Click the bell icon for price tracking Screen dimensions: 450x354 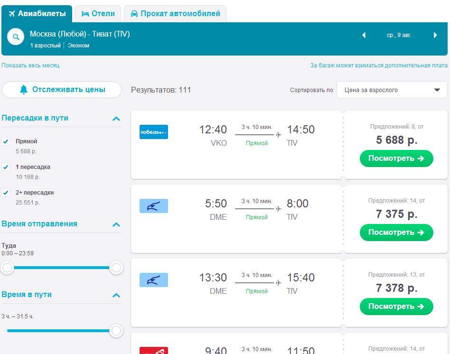(24, 90)
